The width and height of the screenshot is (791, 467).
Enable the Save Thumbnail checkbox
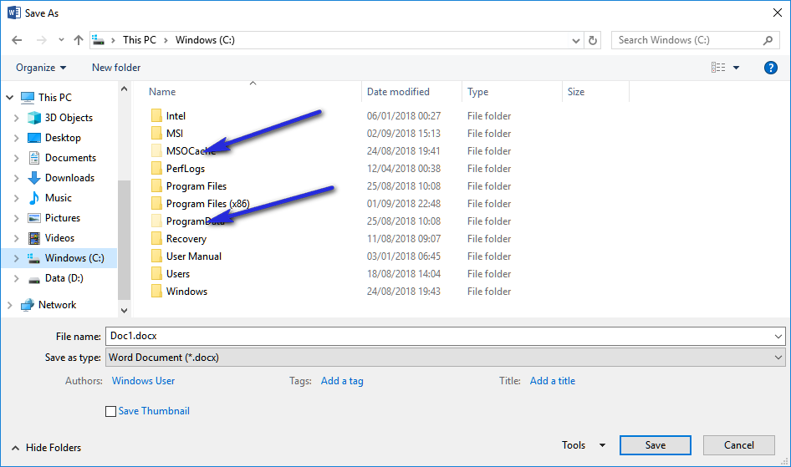(110, 411)
